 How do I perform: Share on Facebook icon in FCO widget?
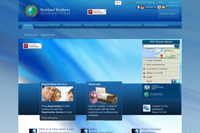tap(173, 81)
